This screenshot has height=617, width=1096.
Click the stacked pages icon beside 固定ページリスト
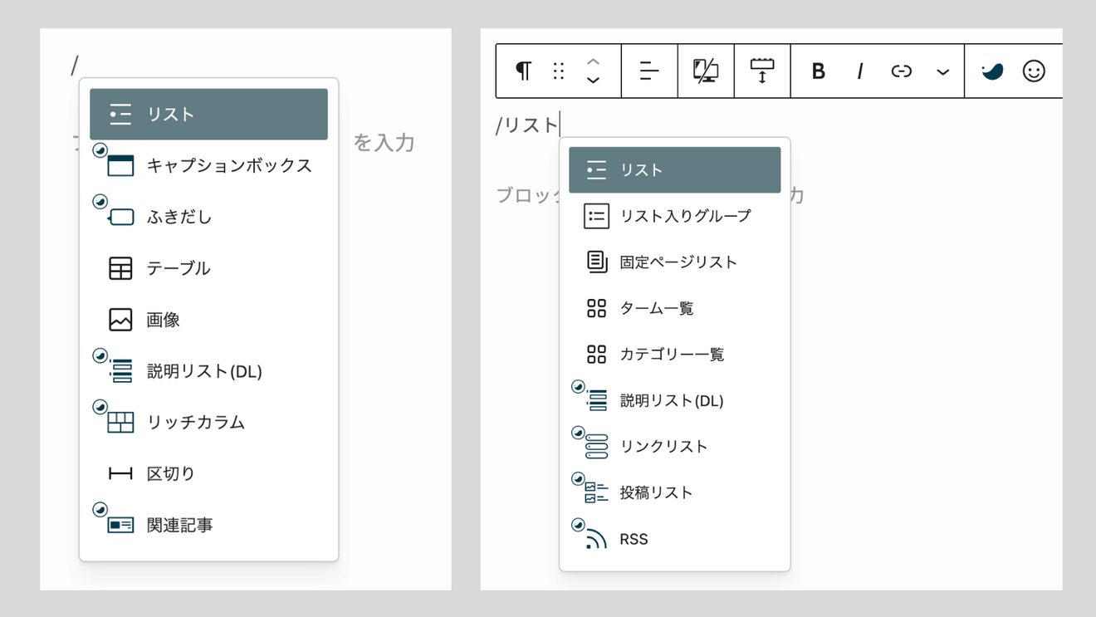point(596,262)
